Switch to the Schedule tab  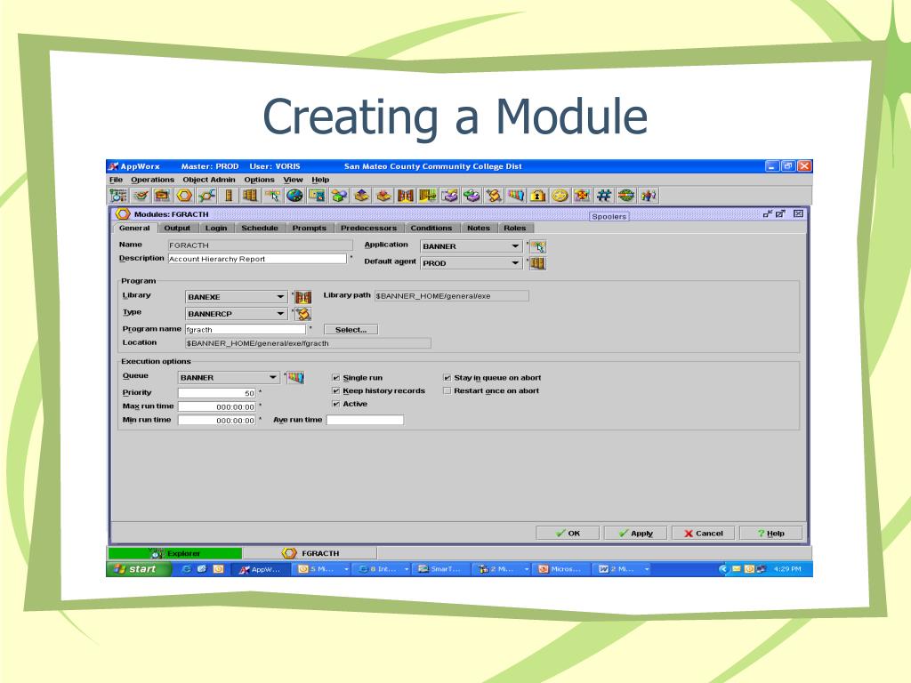pyautogui.click(x=260, y=229)
